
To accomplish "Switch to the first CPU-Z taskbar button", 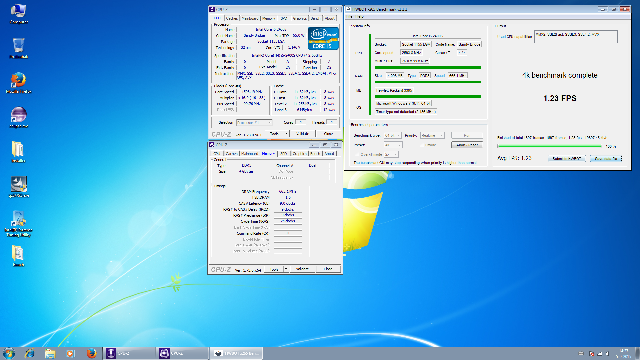I will (x=129, y=353).
